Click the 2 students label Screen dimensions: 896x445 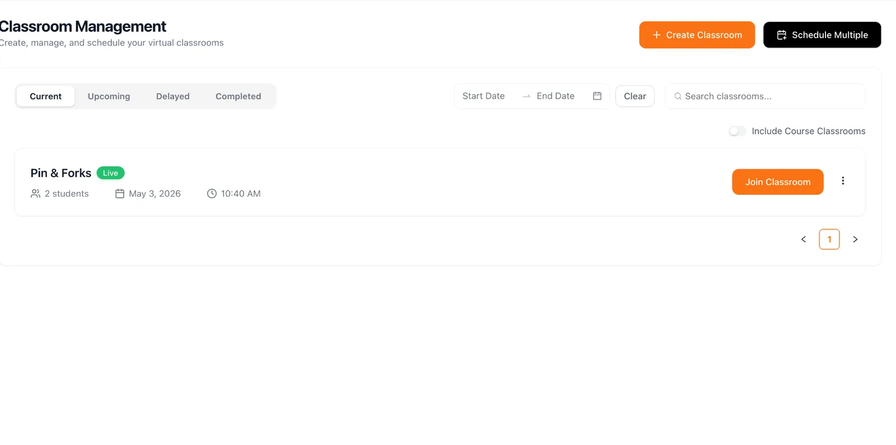pyautogui.click(x=67, y=194)
